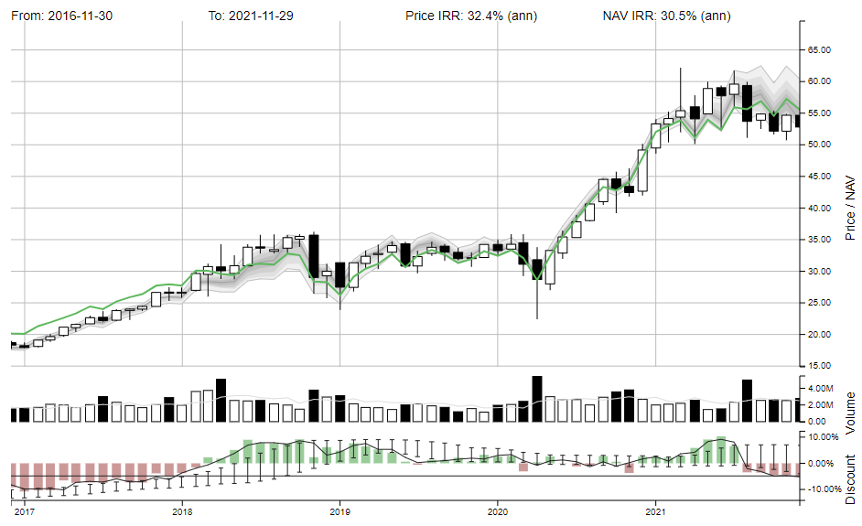Screen dimensions: 862x526
Task: Click the 4.00M volume axis label
Action: tap(820, 389)
